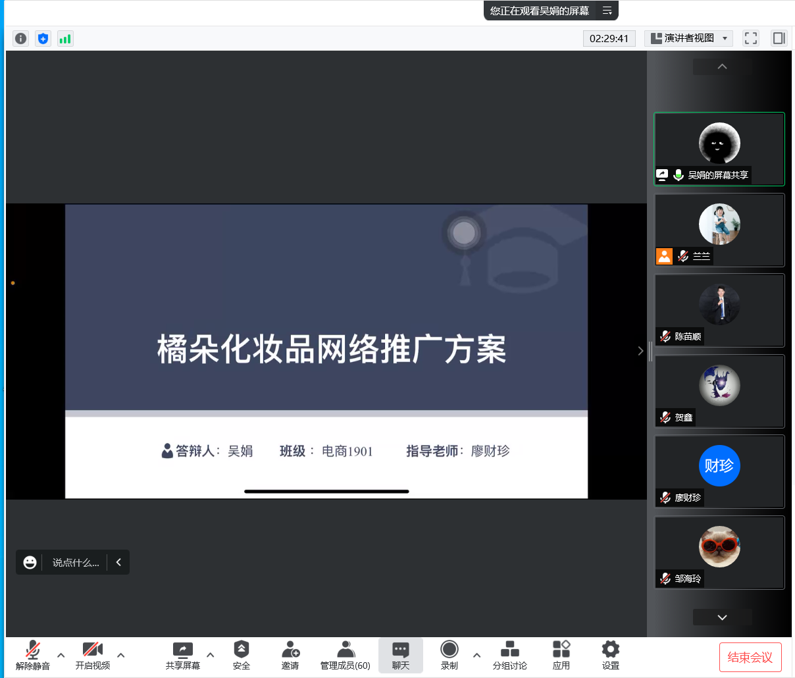Open the 演讲者视图 layout dropdown
This screenshot has height=678, width=795.
pyautogui.click(x=688, y=38)
